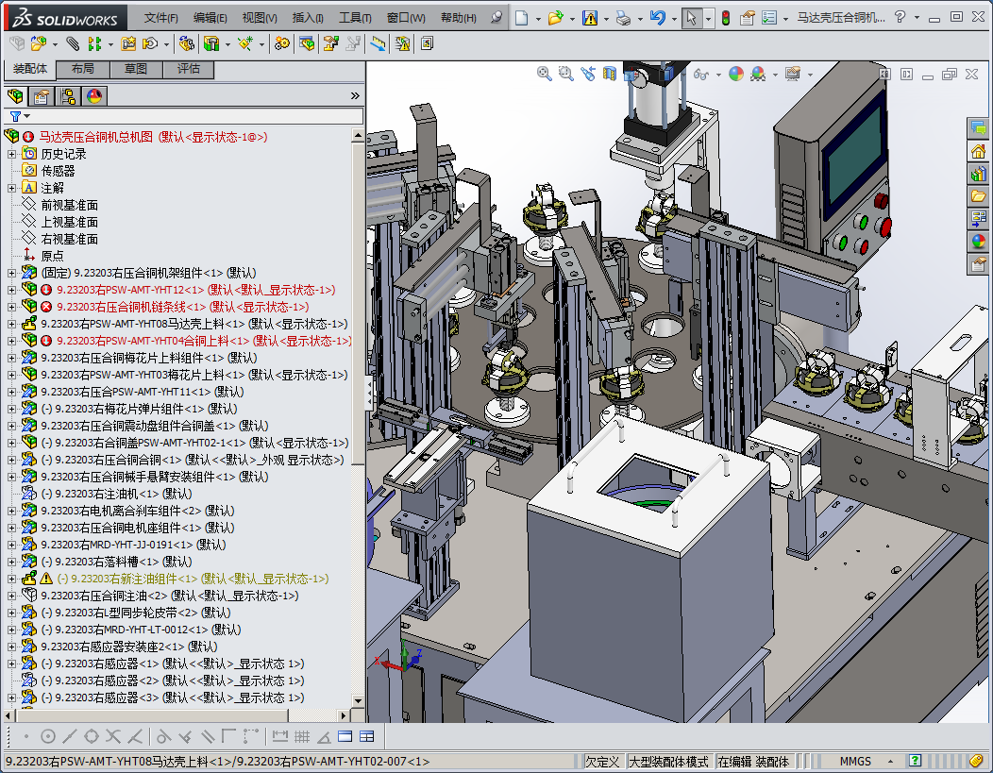Open the 工具(T) menu

[x=355, y=18]
